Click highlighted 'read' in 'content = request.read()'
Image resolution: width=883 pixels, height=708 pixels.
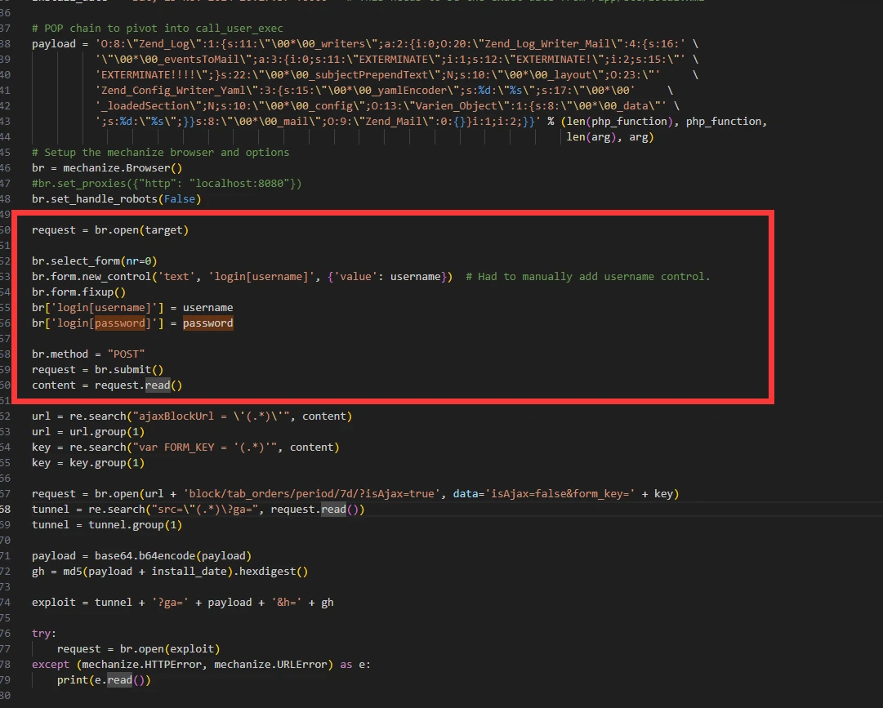click(158, 385)
